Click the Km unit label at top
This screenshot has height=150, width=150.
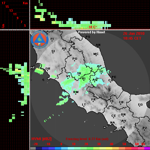25,3
